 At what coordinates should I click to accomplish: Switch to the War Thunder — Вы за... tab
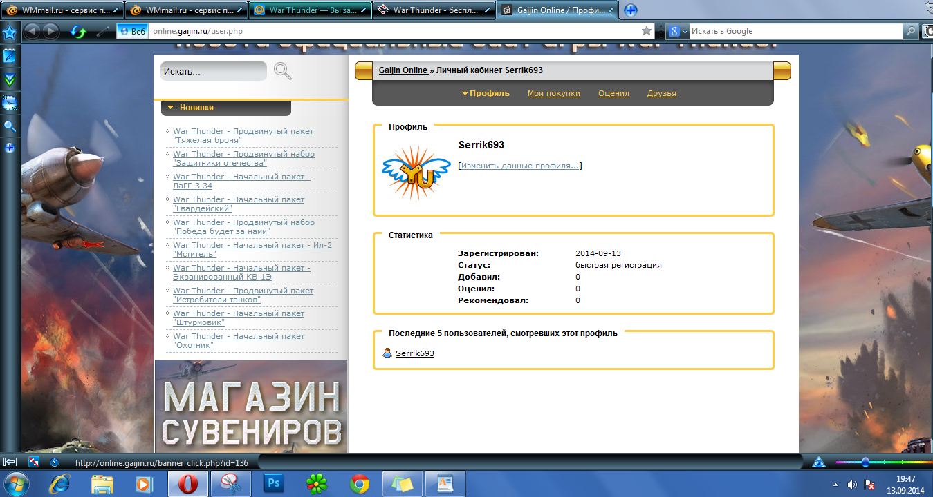coord(310,10)
